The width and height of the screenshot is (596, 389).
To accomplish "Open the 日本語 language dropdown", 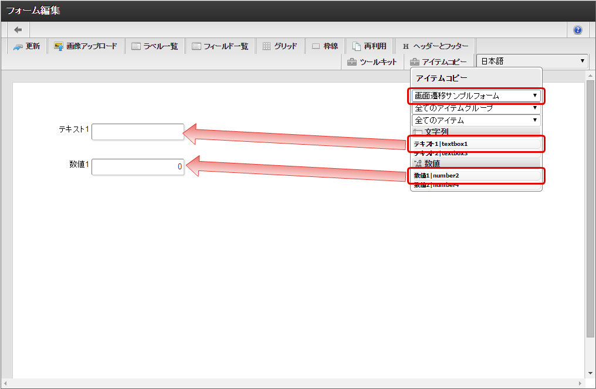I will pos(532,61).
